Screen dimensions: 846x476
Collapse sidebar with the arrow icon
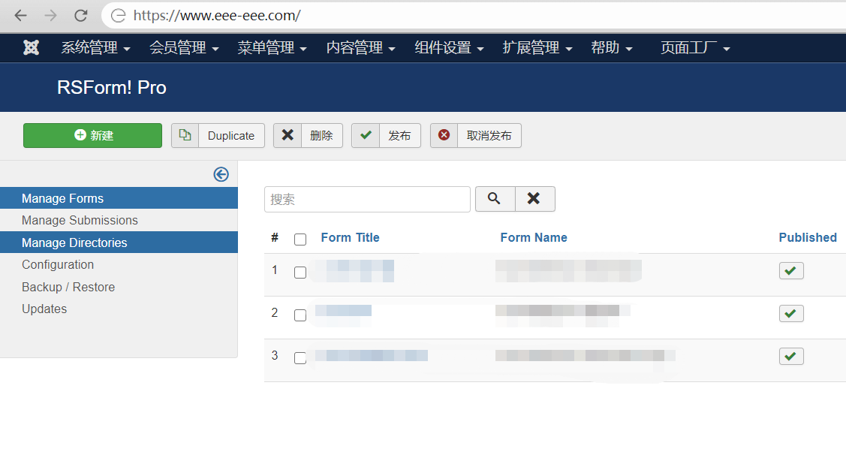coord(221,174)
